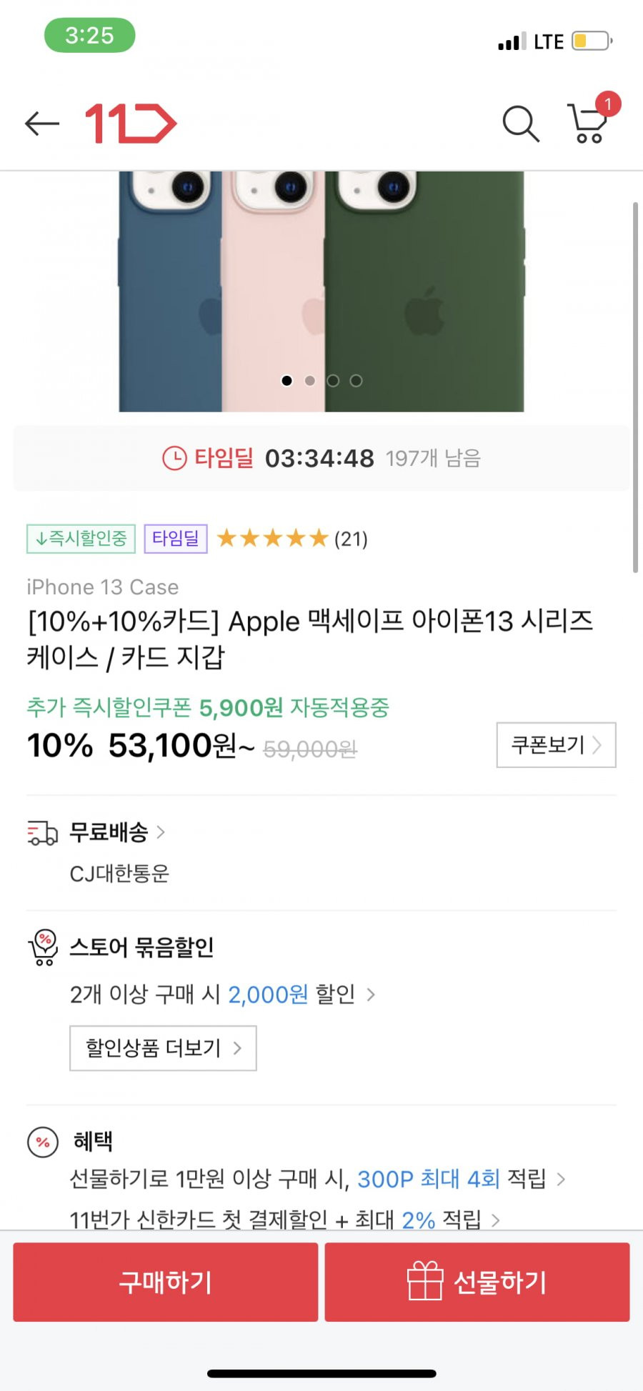This screenshot has width=643, height=1391.
Task: Tap the back arrow icon
Action: tap(42, 124)
